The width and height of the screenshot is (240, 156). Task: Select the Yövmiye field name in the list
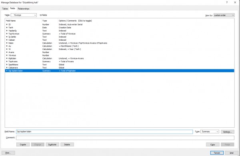[x=12, y=55]
